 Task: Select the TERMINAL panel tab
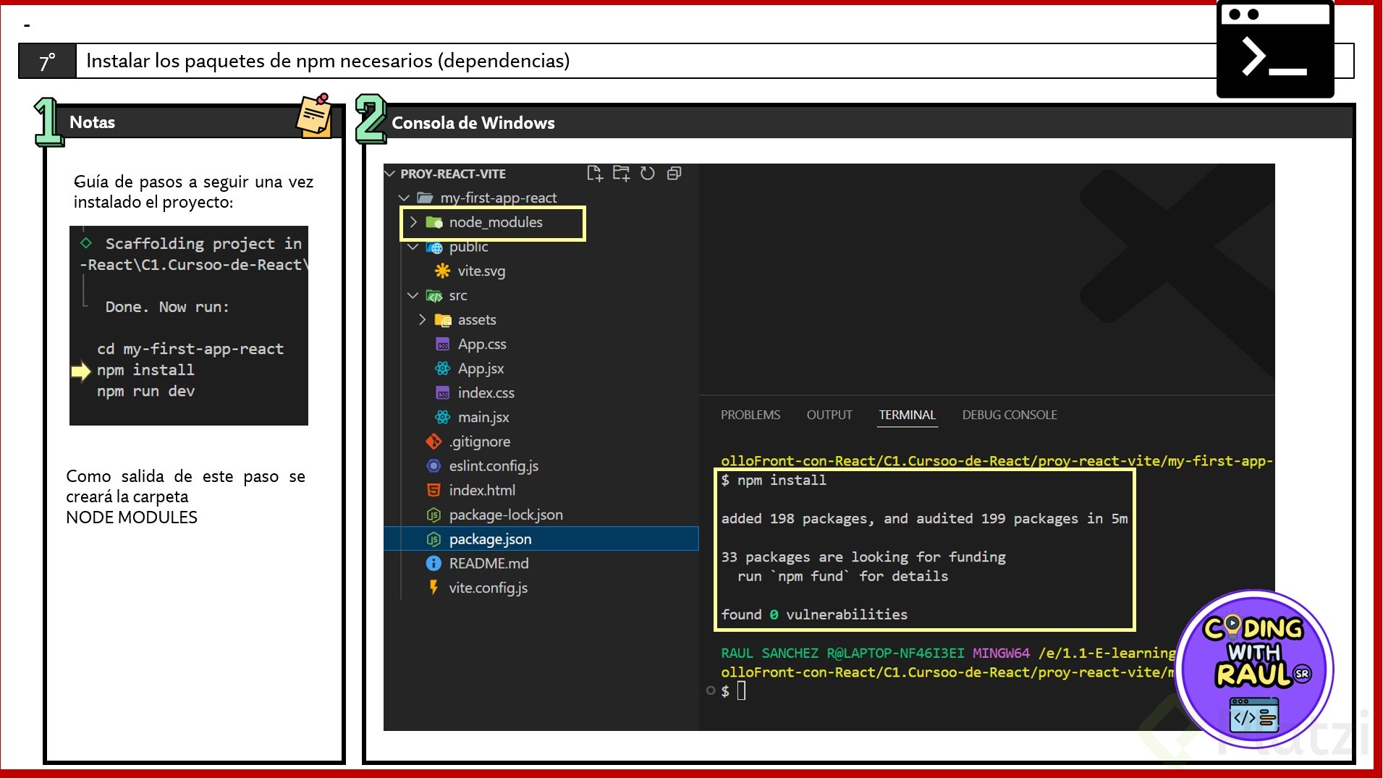(x=908, y=415)
